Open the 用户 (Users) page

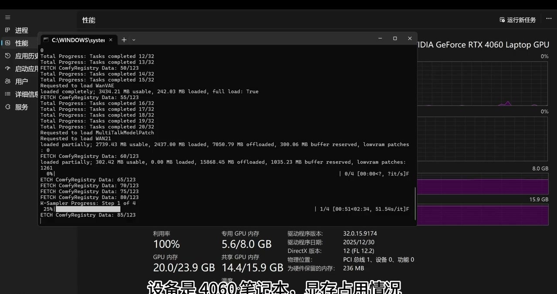coord(21,81)
